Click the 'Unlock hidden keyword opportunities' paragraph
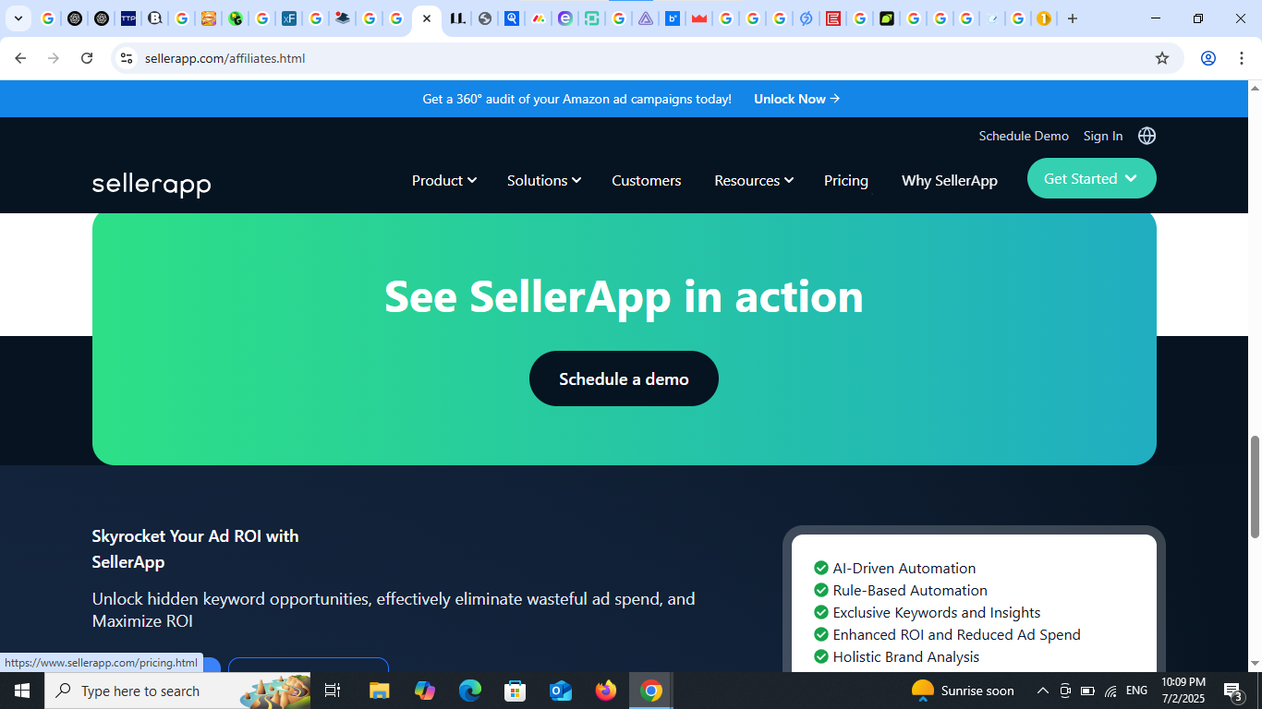This screenshot has height=709, width=1262. click(x=394, y=609)
